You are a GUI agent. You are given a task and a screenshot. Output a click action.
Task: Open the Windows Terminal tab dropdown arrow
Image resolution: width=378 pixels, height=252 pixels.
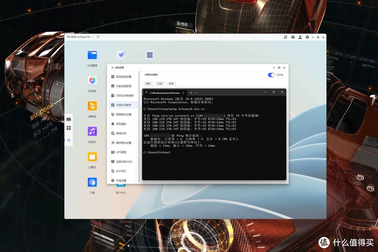click(196, 92)
